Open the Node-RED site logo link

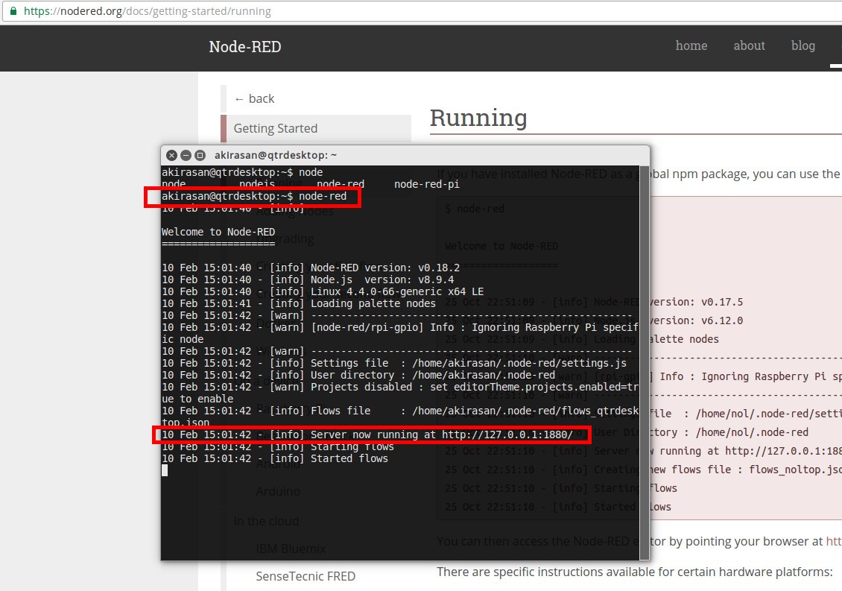(245, 47)
